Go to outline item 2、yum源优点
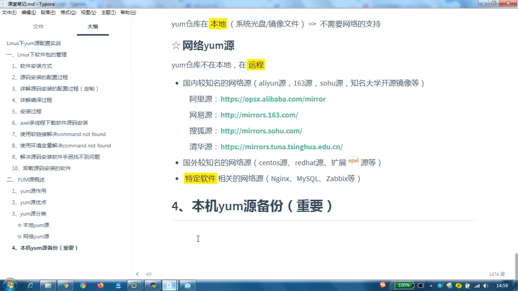This screenshot has width=518, height=291. (x=29, y=202)
